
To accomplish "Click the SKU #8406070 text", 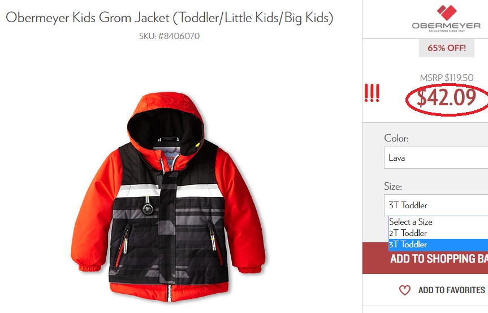I will [x=169, y=36].
